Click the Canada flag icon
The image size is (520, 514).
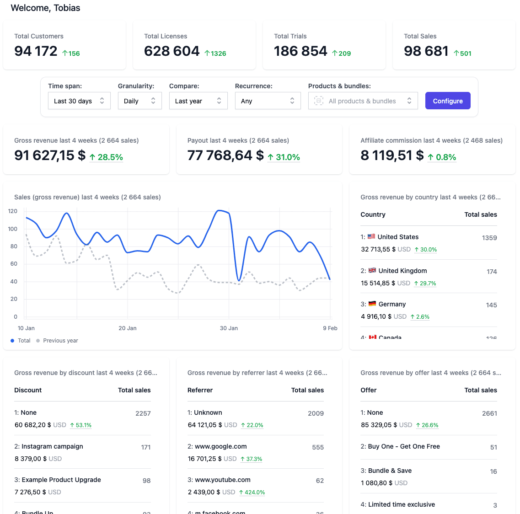pyautogui.click(x=372, y=338)
